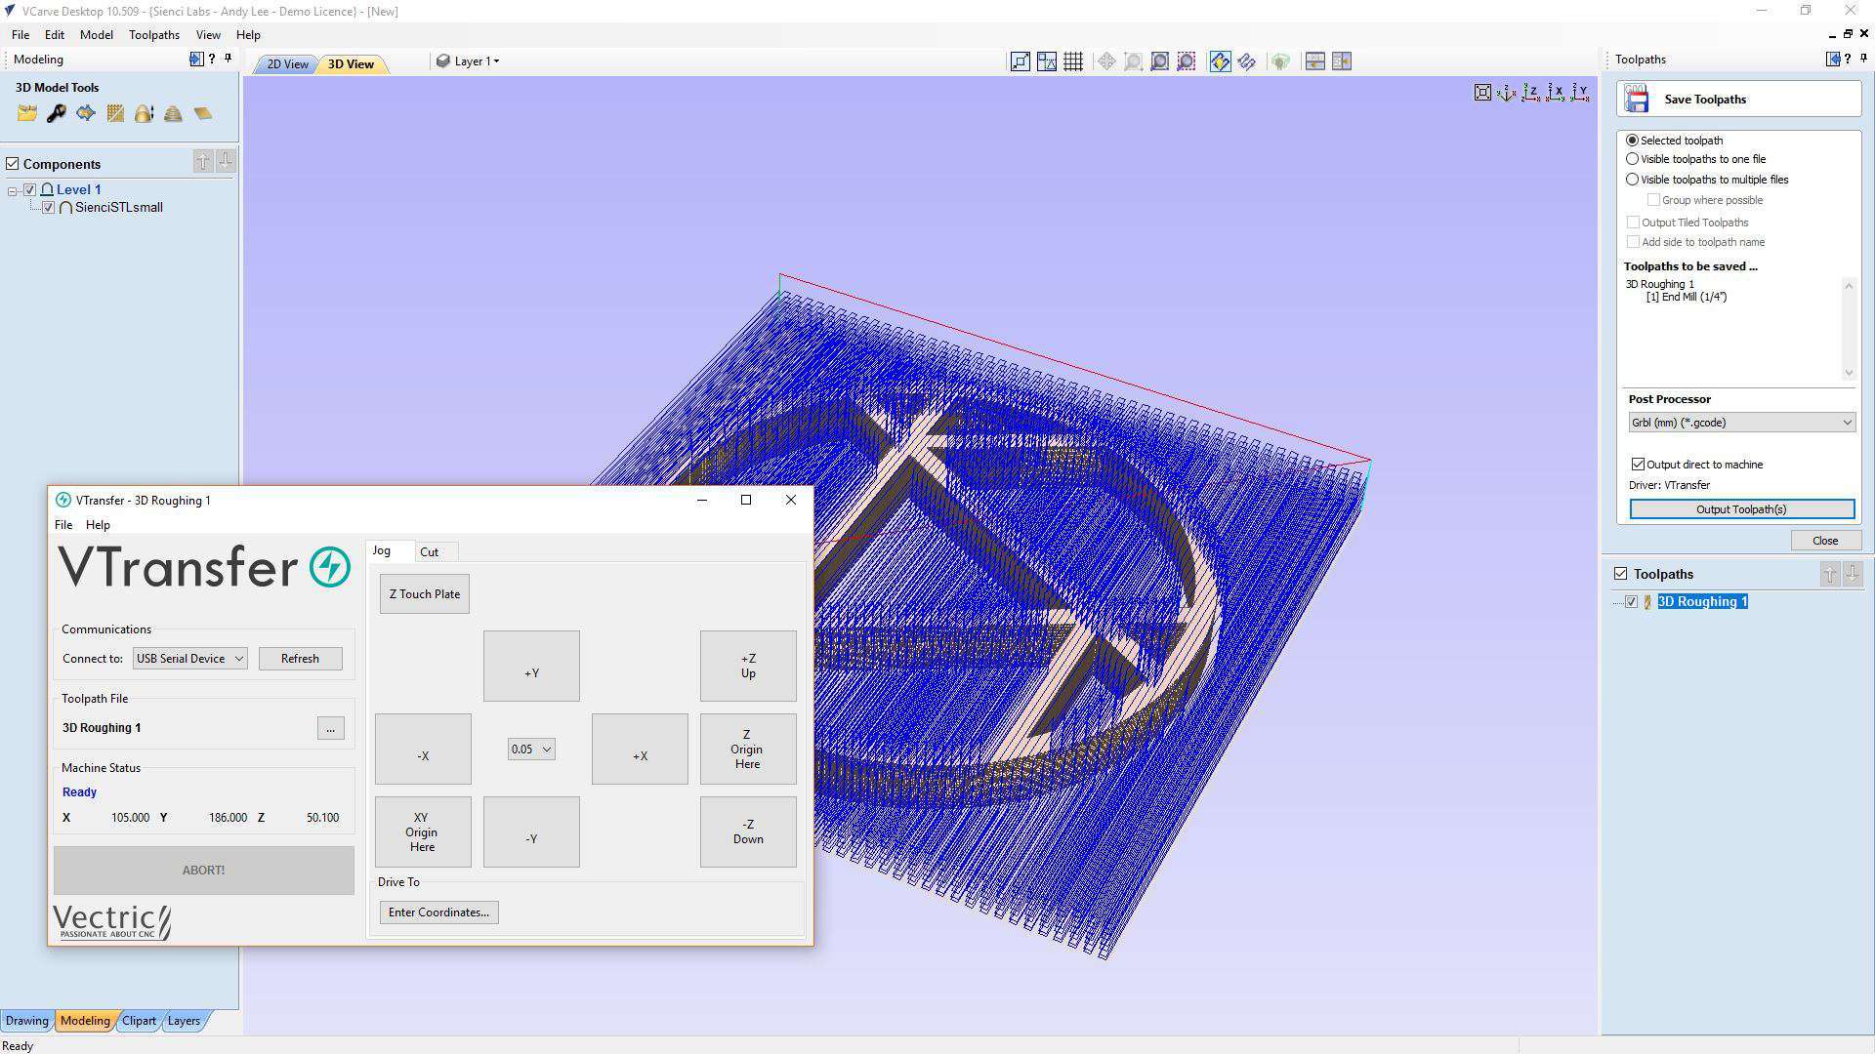Click the Scale Model Height icon
Screen dimensions: 1875x1054
tap(144, 114)
